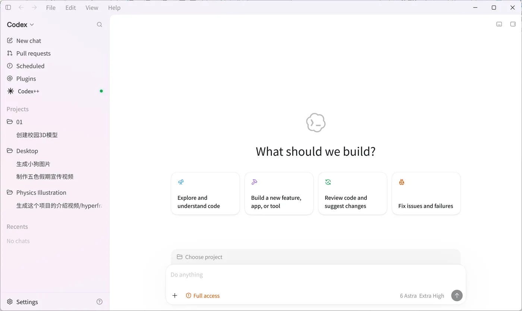Open Codex++ in the sidebar
522x311 pixels.
55,91
